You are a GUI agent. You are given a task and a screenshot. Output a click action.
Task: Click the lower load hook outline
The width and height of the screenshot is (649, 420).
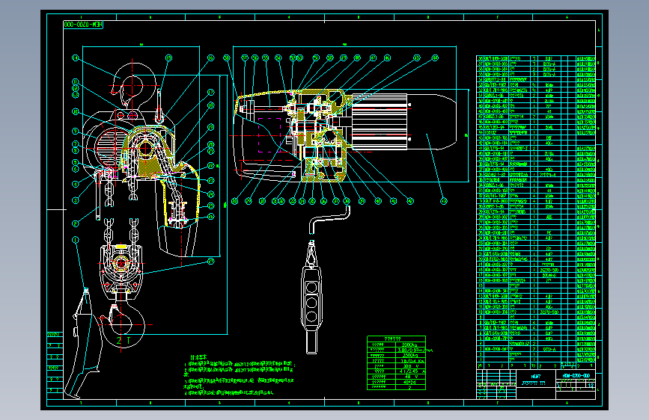pos(123,325)
